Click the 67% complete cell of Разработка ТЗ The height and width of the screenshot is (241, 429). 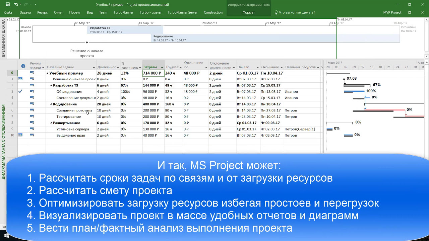tap(131, 85)
